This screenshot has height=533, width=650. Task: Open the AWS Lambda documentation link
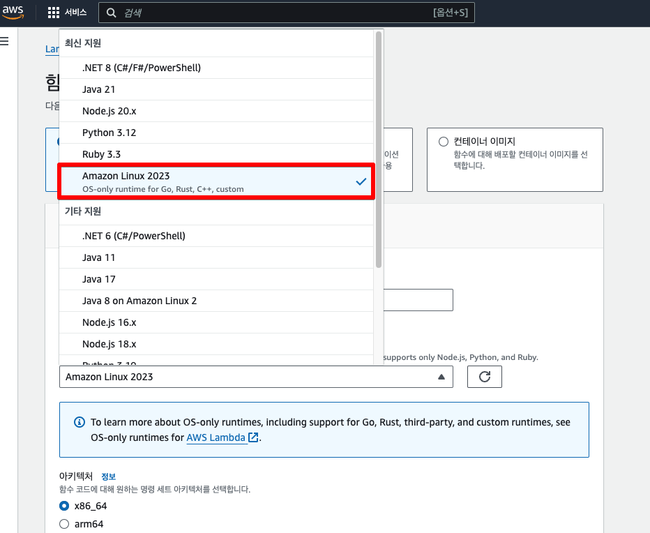[x=216, y=437]
